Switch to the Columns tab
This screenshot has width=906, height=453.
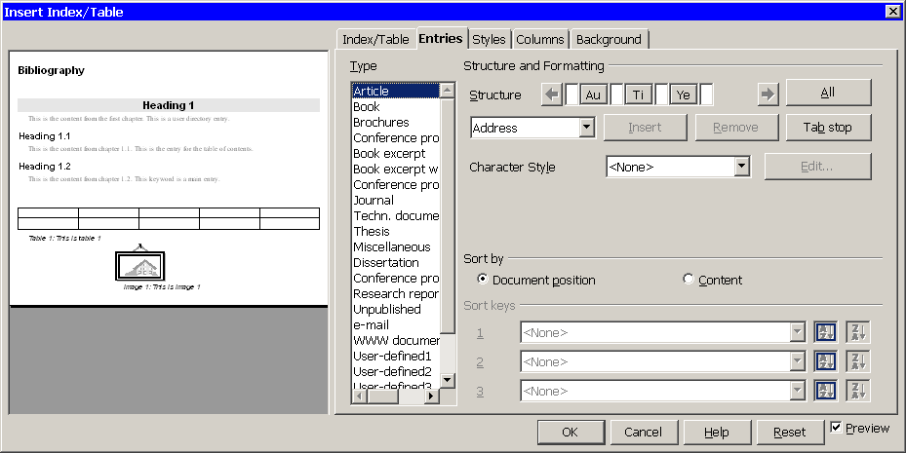click(539, 39)
